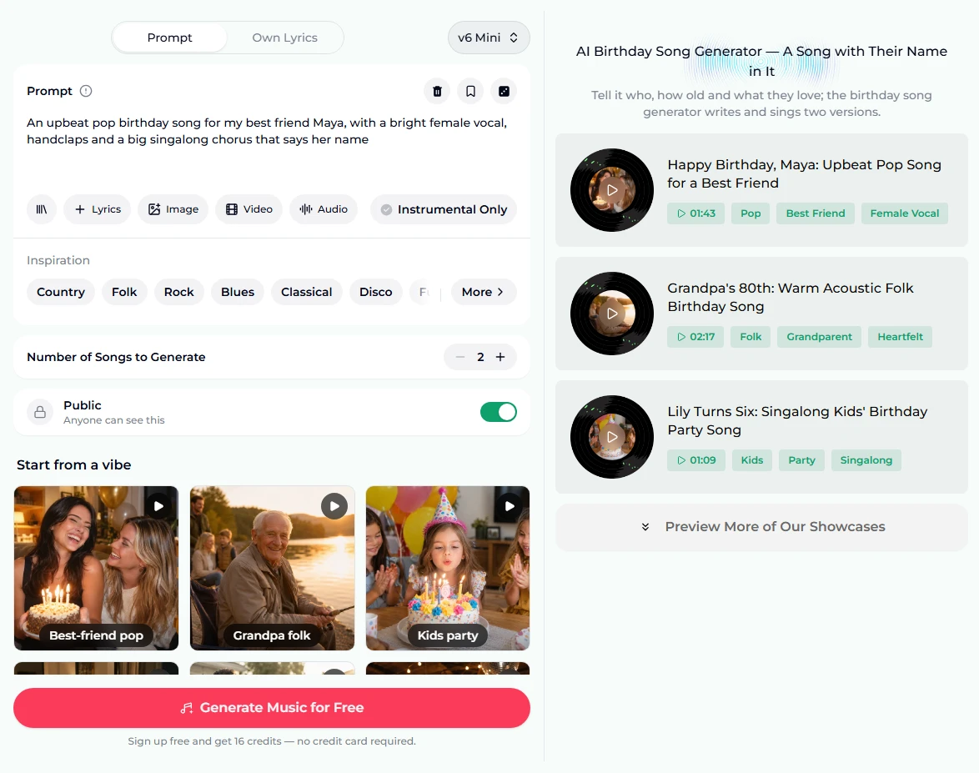Viewport: 979px width, 773px height.
Task: Toggle the Public visibility switch
Action: pos(498,412)
